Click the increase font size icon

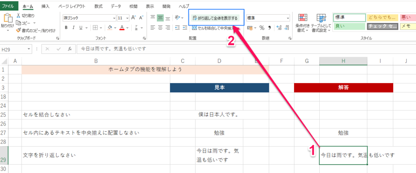point(134,18)
